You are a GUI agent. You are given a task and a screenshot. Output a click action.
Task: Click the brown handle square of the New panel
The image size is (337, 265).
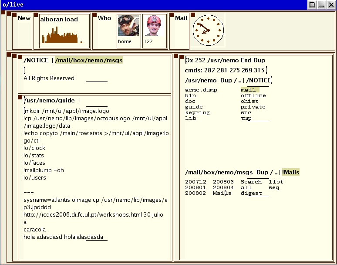tap(14, 16)
